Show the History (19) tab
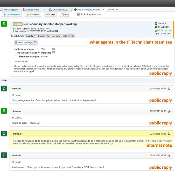175x175 pixels. pos(67,36)
